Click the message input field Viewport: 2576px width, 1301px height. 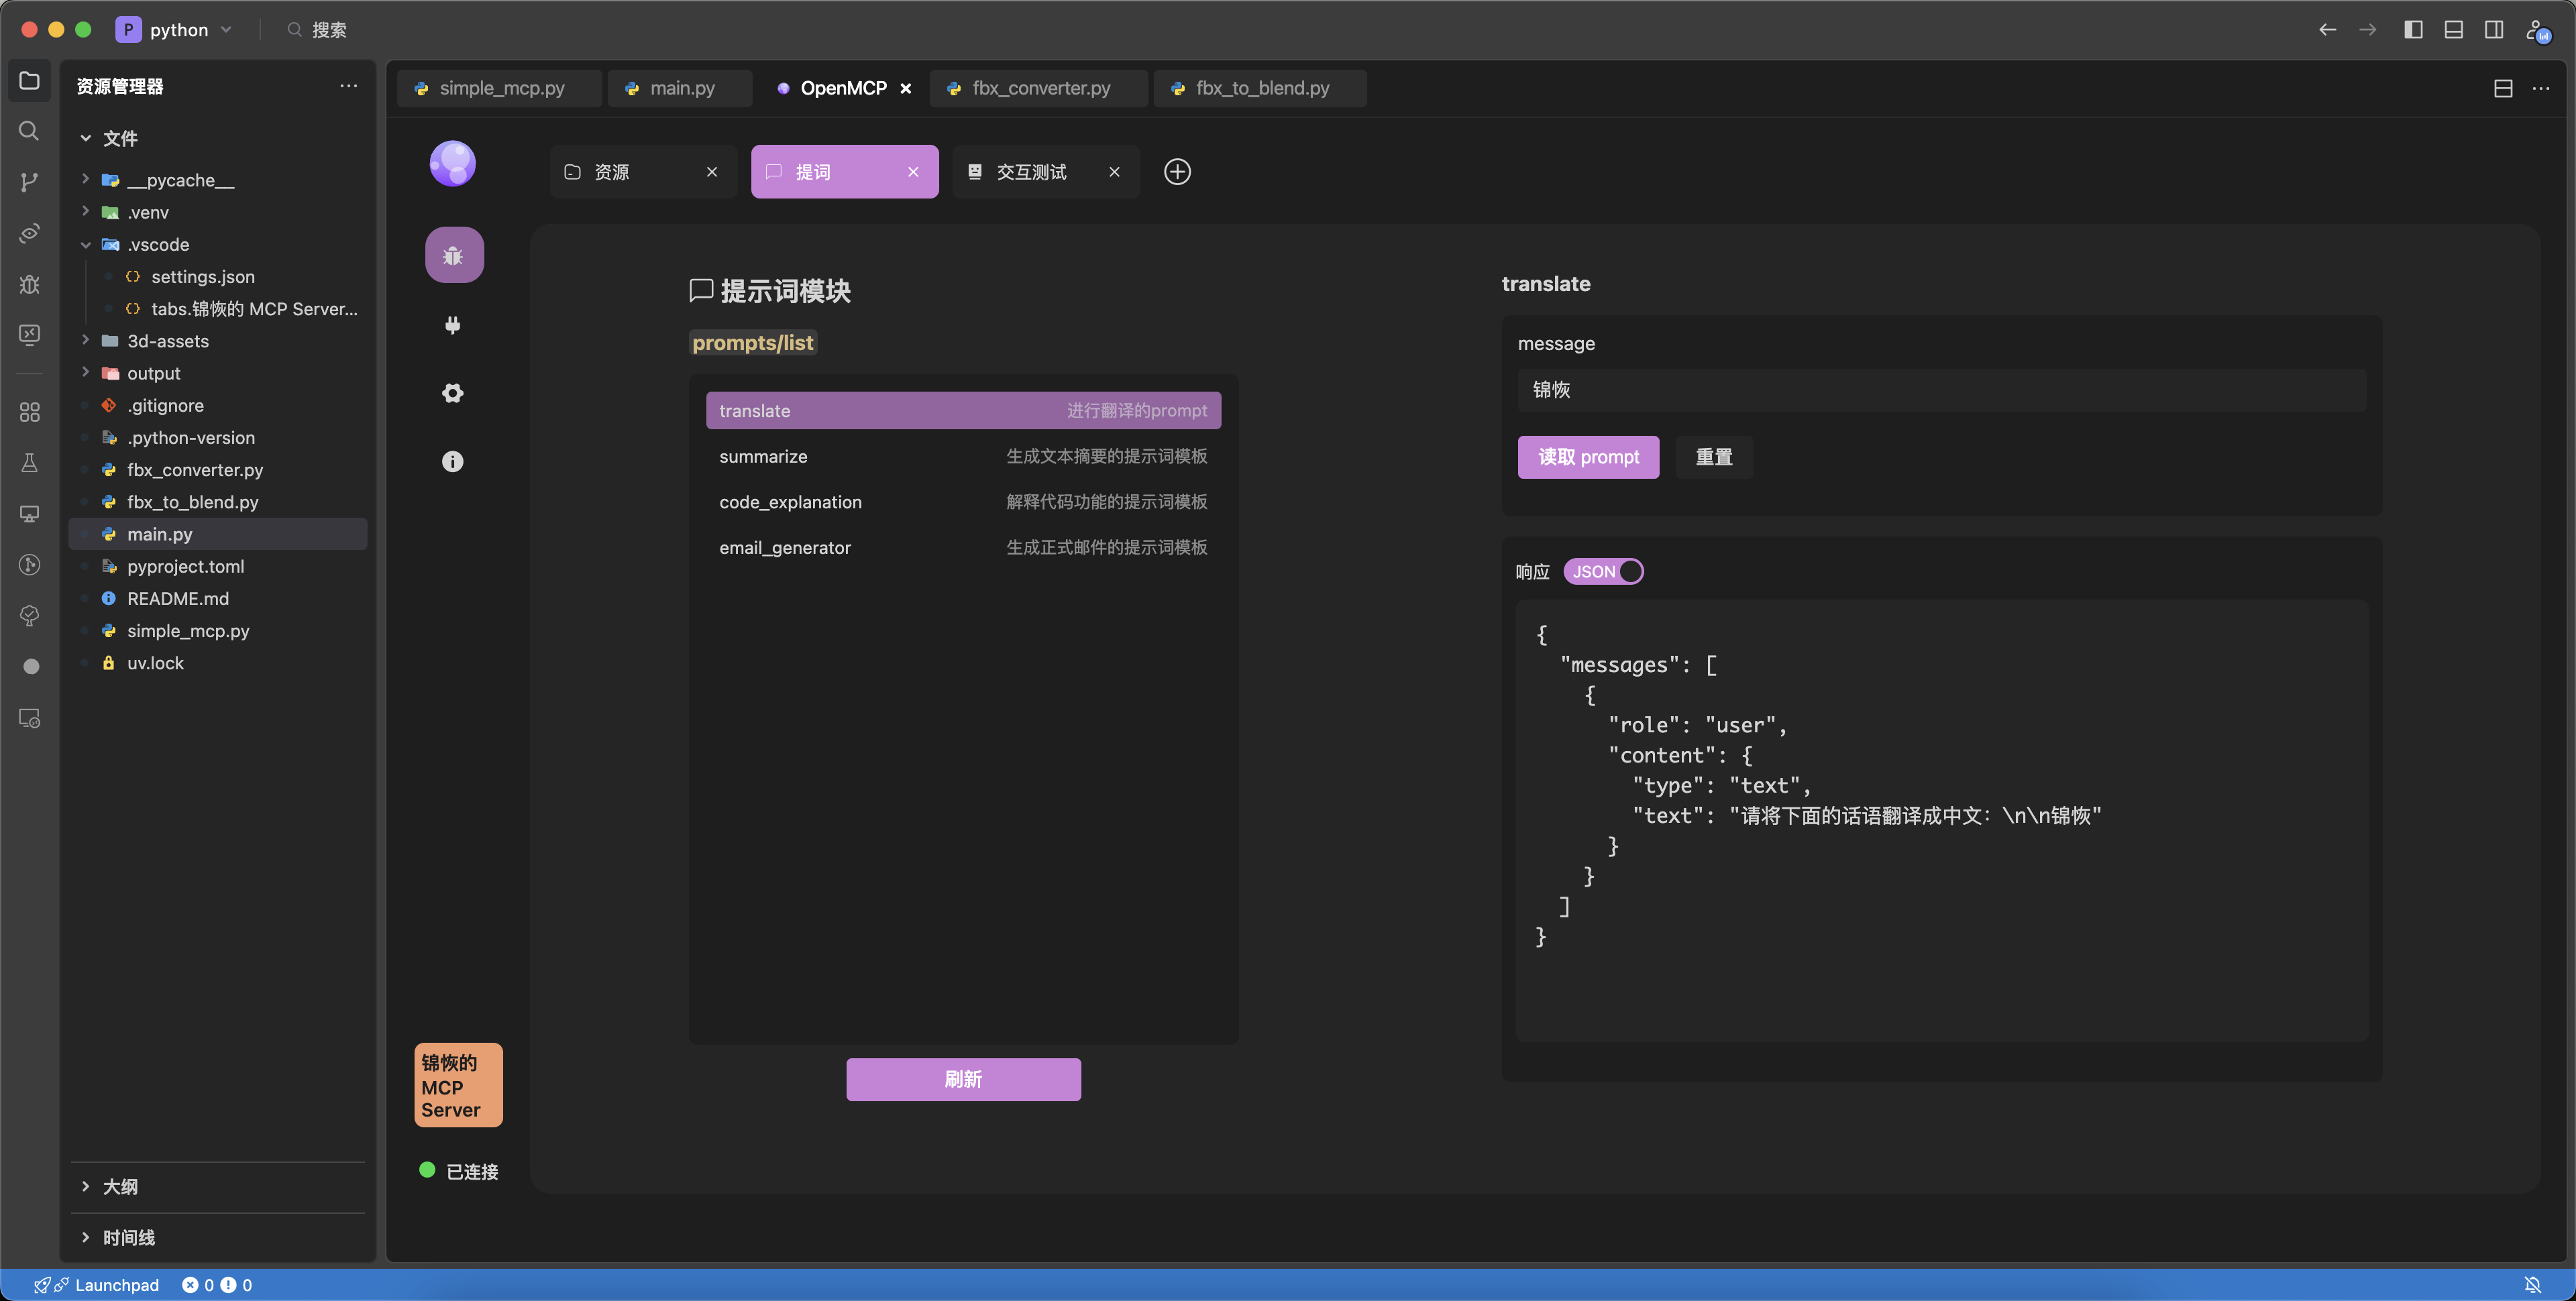point(1940,390)
